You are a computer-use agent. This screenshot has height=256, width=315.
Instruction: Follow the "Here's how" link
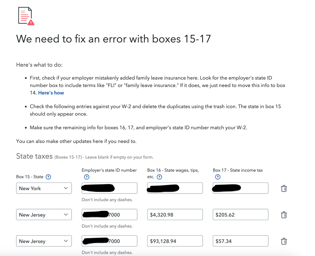click(51, 93)
